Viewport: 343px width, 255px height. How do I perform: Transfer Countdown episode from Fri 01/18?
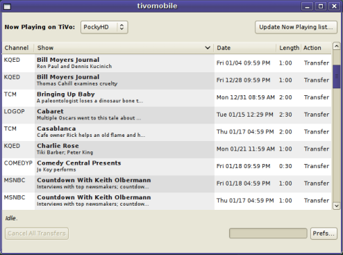point(317,183)
